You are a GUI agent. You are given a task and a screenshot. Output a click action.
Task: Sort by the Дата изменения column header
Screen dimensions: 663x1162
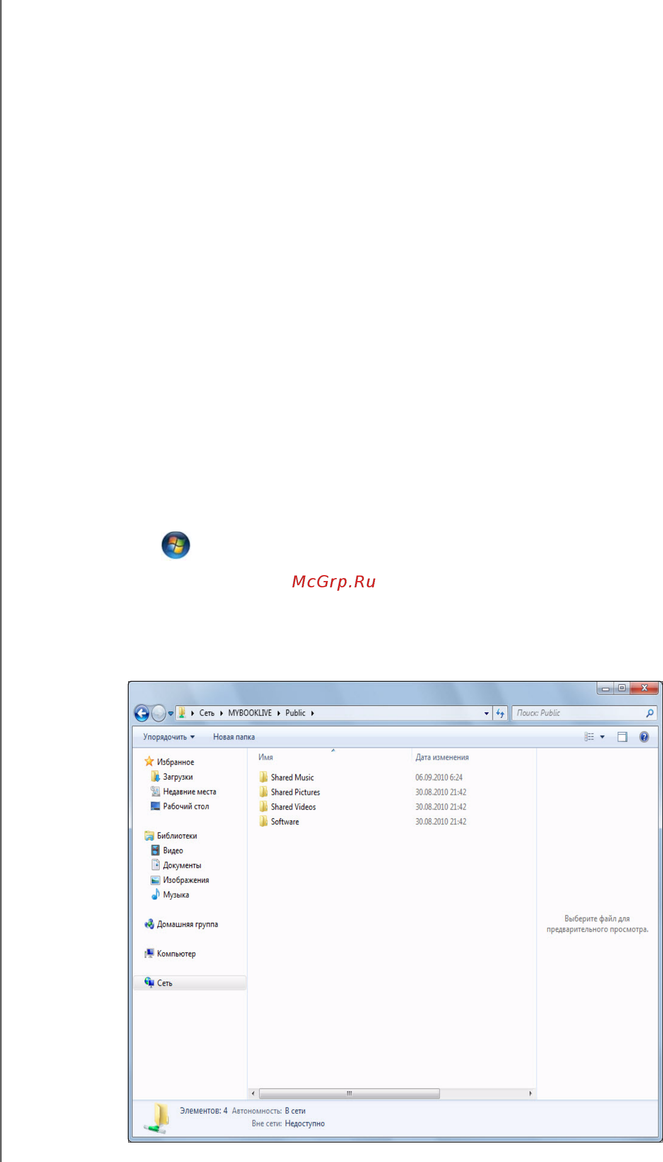pyautogui.click(x=442, y=757)
